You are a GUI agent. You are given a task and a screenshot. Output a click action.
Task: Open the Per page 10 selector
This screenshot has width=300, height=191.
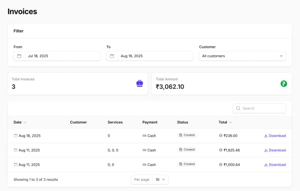160,179
